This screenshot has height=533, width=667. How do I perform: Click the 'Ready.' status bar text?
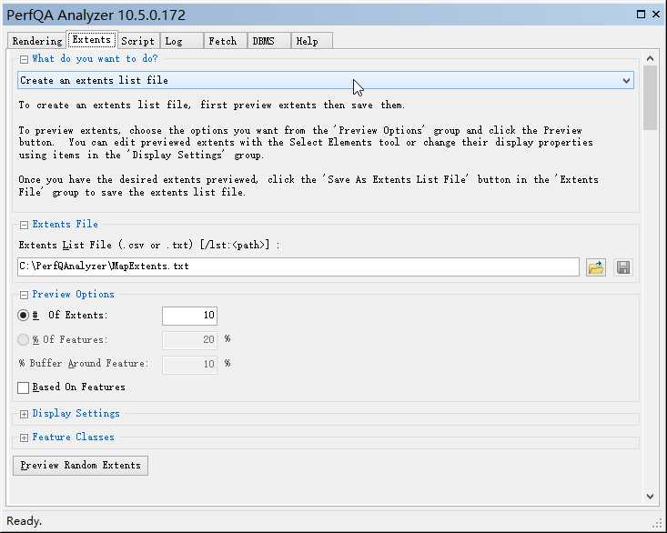[25, 521]
